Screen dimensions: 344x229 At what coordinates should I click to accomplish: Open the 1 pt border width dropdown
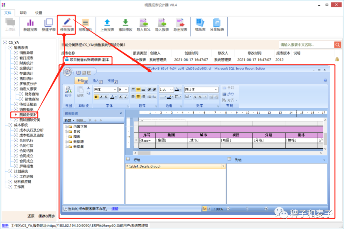coord(171,90)
